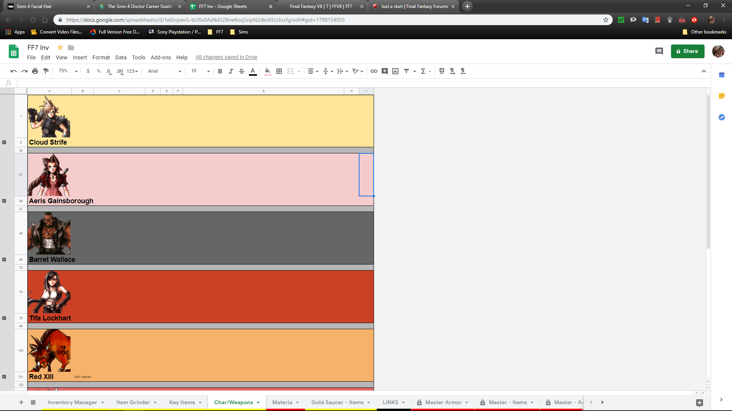
Task: Toggle bold formatting
Action: tap(220, 71)
